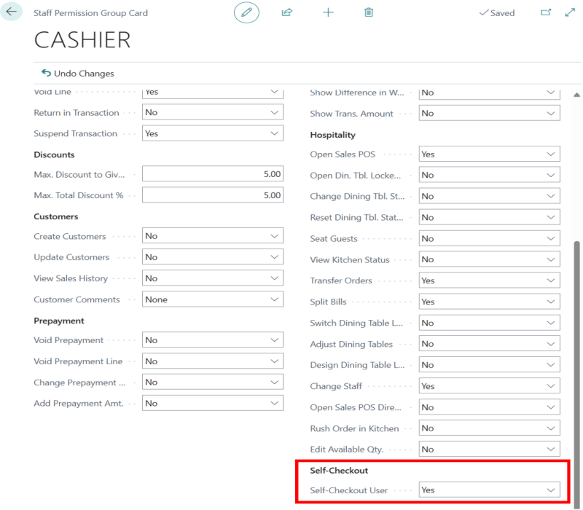Click the Saved status indicator
This screenshot has height=510, width=583.
coord(496,13)
